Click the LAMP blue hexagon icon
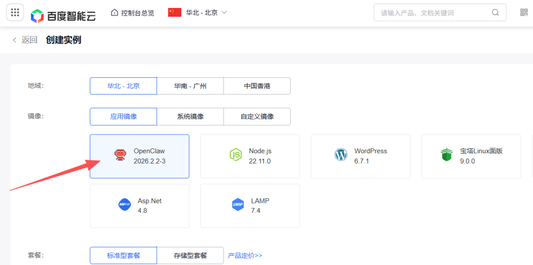The width and height of the screenshot is (533, 265). pos(238,204)
